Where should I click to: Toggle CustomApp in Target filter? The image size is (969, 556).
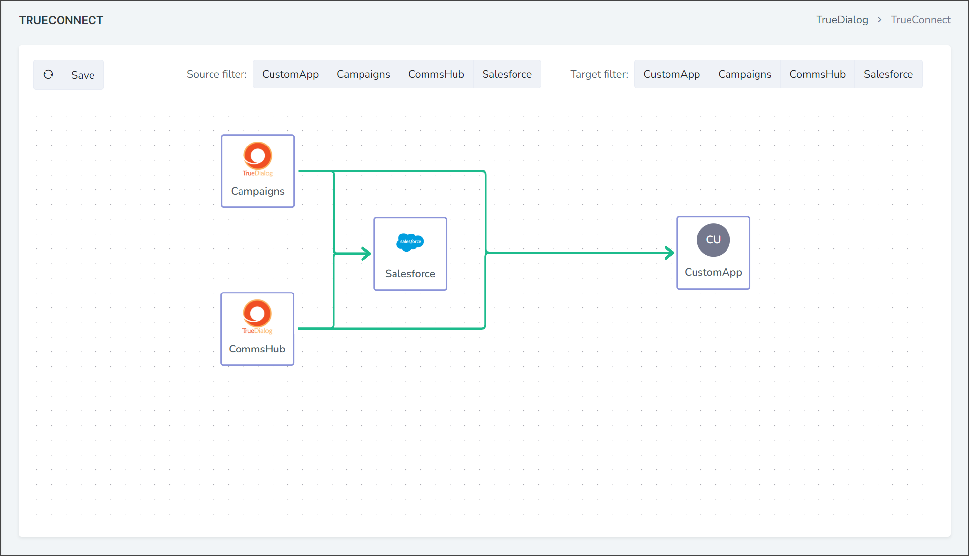coord(672,74)
